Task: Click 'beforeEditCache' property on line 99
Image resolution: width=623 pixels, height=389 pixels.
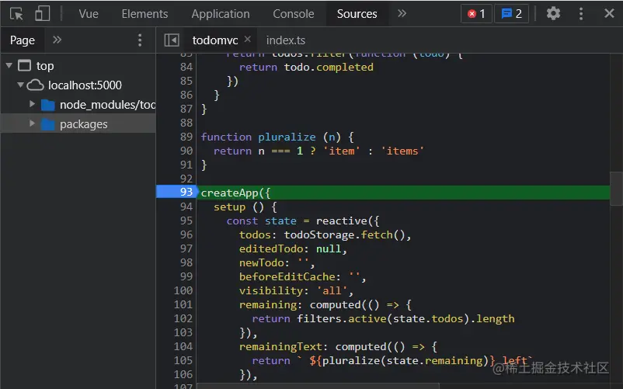Action: coord(287,276)
